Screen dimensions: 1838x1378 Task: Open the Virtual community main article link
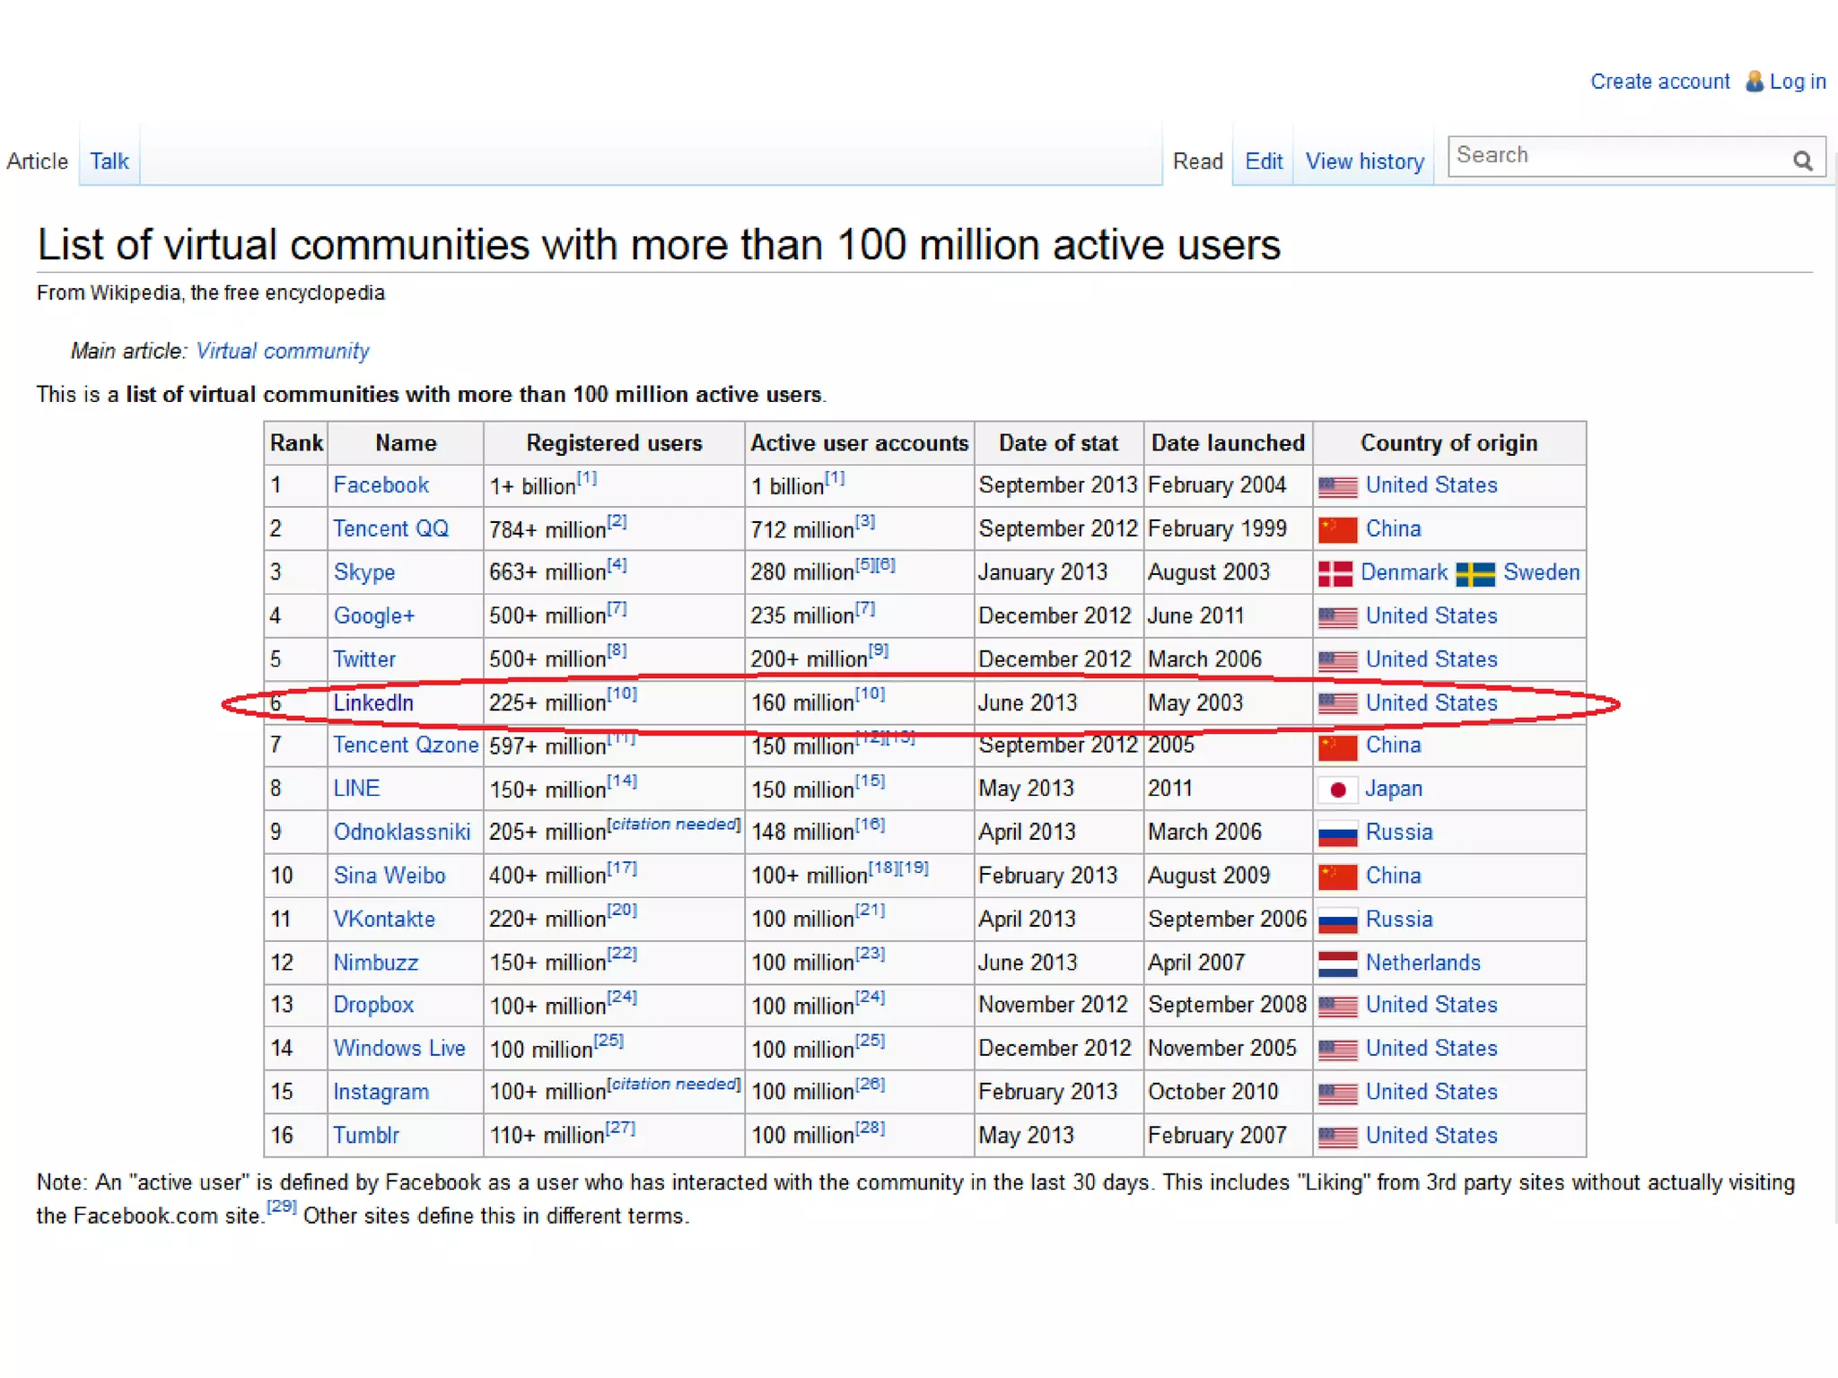(282, 351)
